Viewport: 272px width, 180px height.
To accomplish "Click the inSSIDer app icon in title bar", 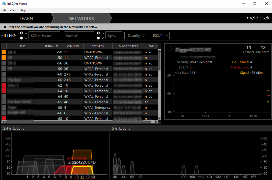I will click(4, 4).
